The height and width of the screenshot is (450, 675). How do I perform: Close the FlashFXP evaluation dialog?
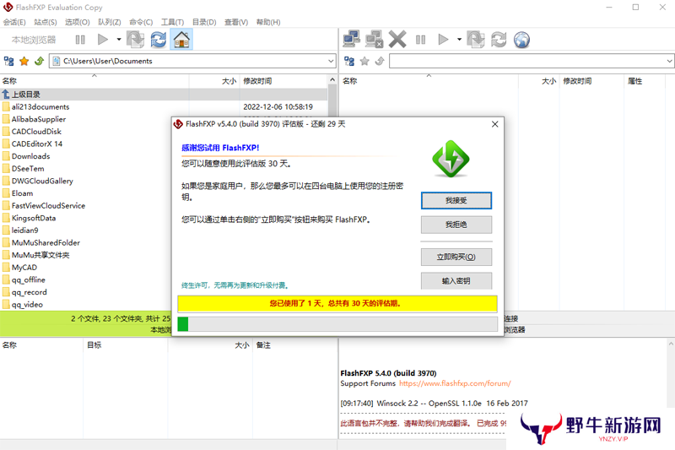click(494, 124)
